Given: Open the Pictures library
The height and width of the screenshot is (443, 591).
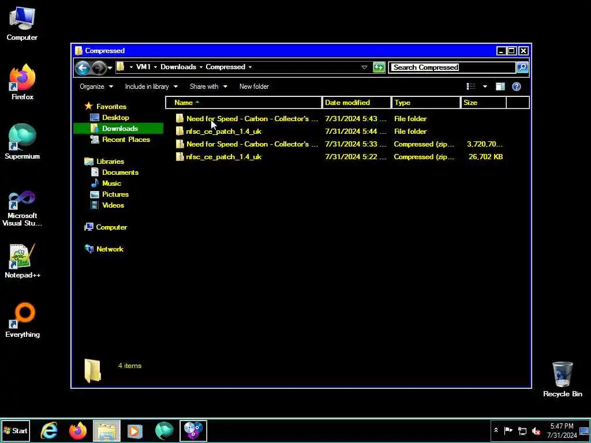Looking at the screenshot, I should [115, 194].
